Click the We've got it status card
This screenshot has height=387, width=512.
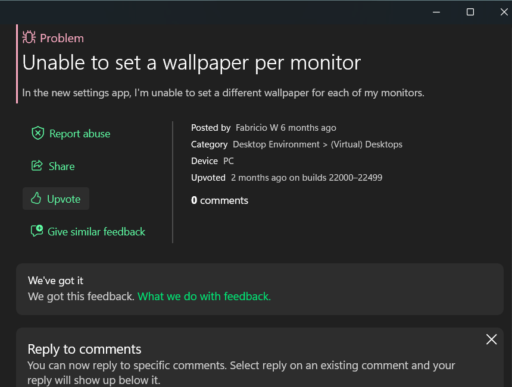click(260, 289)
